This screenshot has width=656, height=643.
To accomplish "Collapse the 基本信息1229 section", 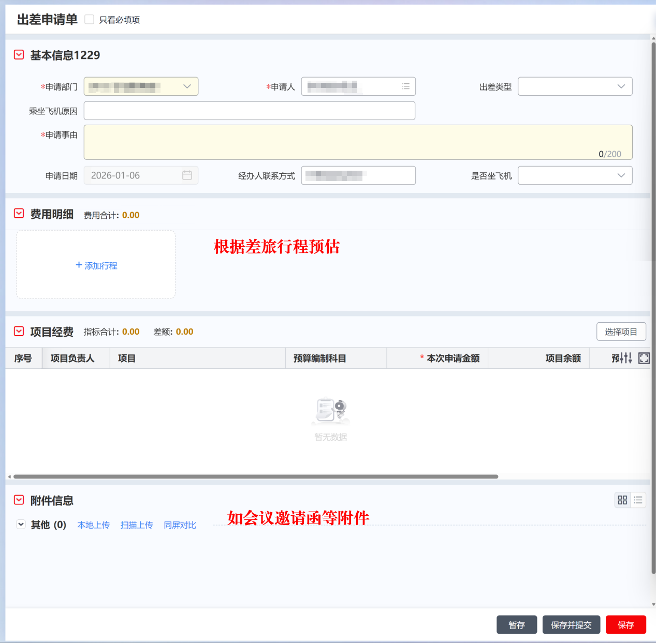I will pos(19,55).
